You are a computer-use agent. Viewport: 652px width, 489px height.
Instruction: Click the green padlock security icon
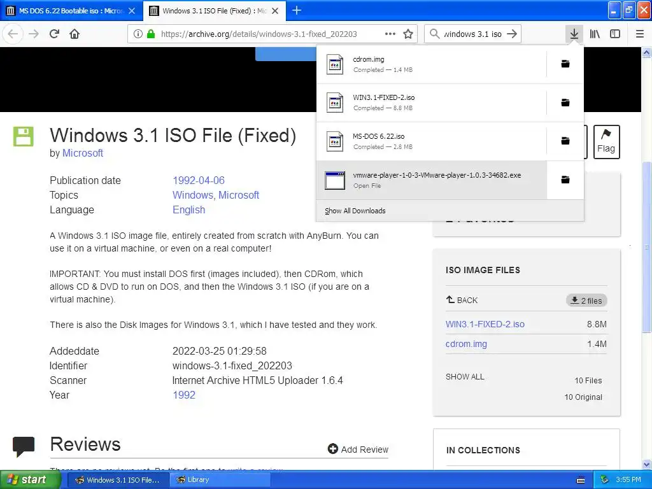click(151, 34)
